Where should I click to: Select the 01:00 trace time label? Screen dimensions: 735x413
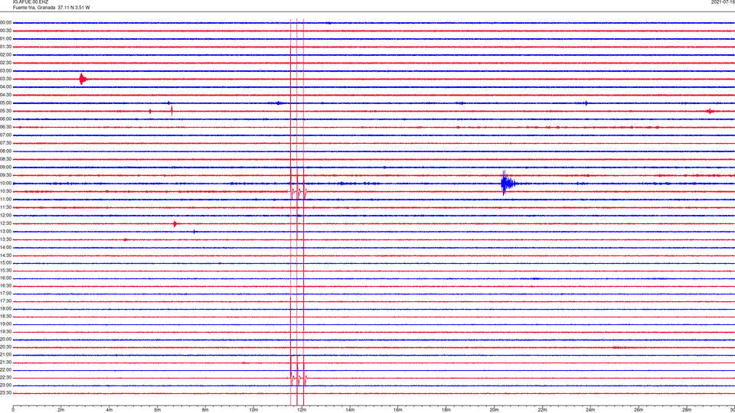click(6, 38)
